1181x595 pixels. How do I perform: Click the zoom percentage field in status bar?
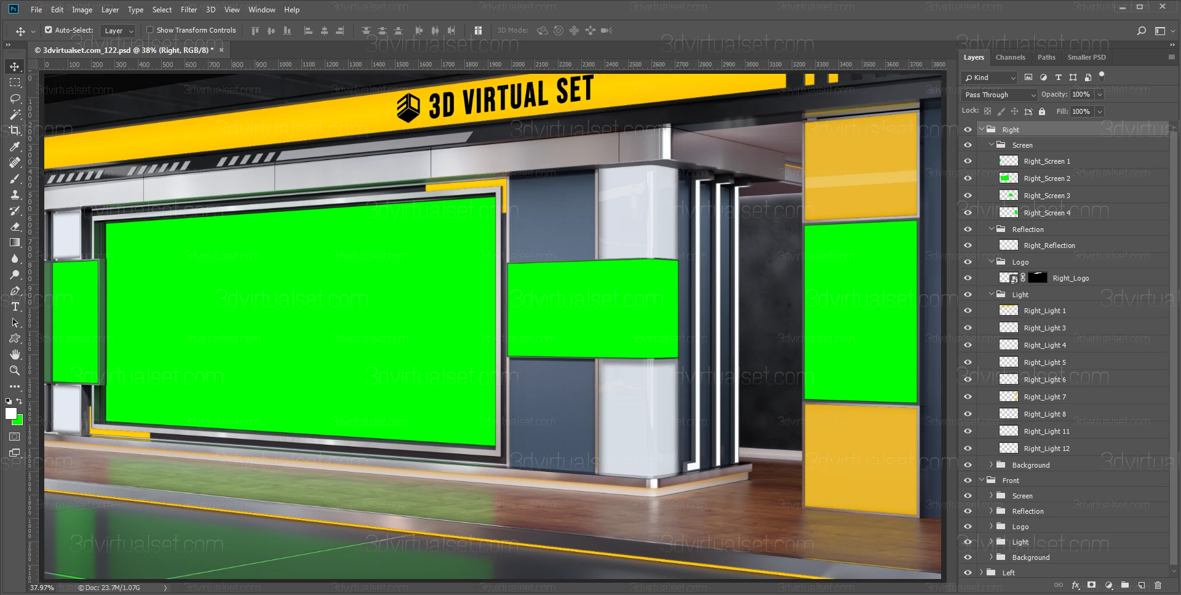pyautogui.click(x=42, y=588)
